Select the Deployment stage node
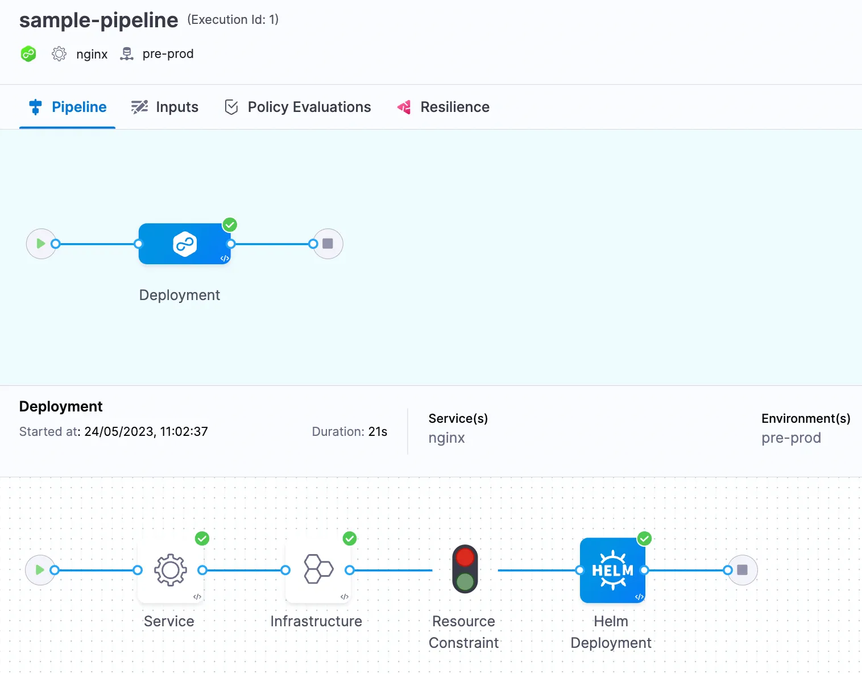The image size is (862, 674). (185, 244)
